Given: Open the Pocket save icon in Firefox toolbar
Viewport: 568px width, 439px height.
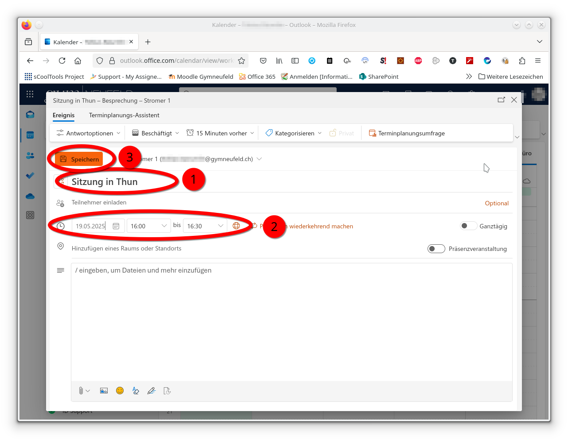Looking at the screenshot, I should tap(263, 61).
